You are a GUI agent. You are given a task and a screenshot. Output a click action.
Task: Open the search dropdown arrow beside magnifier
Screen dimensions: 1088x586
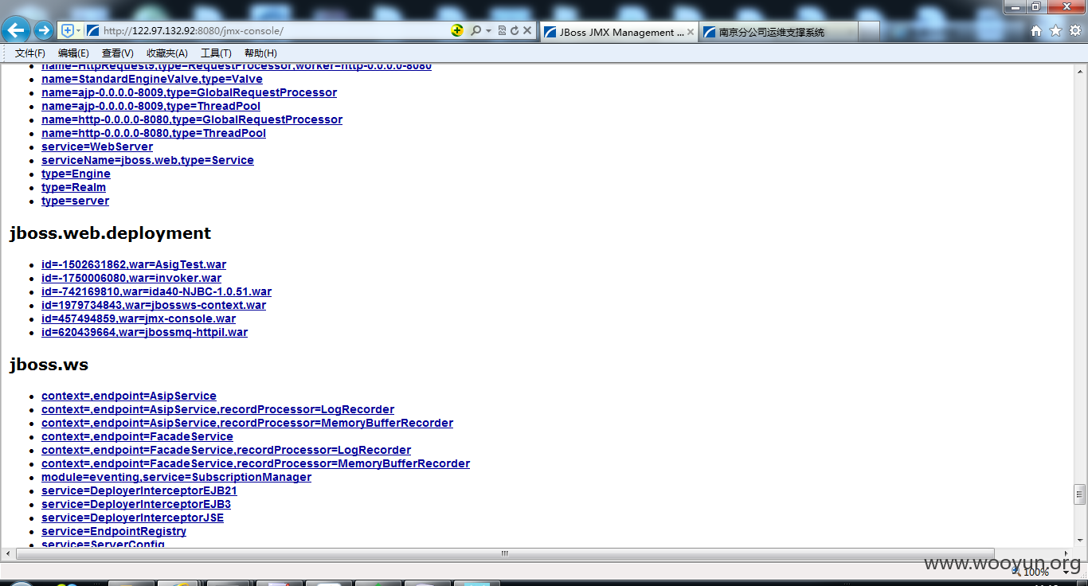pos(488,31)
